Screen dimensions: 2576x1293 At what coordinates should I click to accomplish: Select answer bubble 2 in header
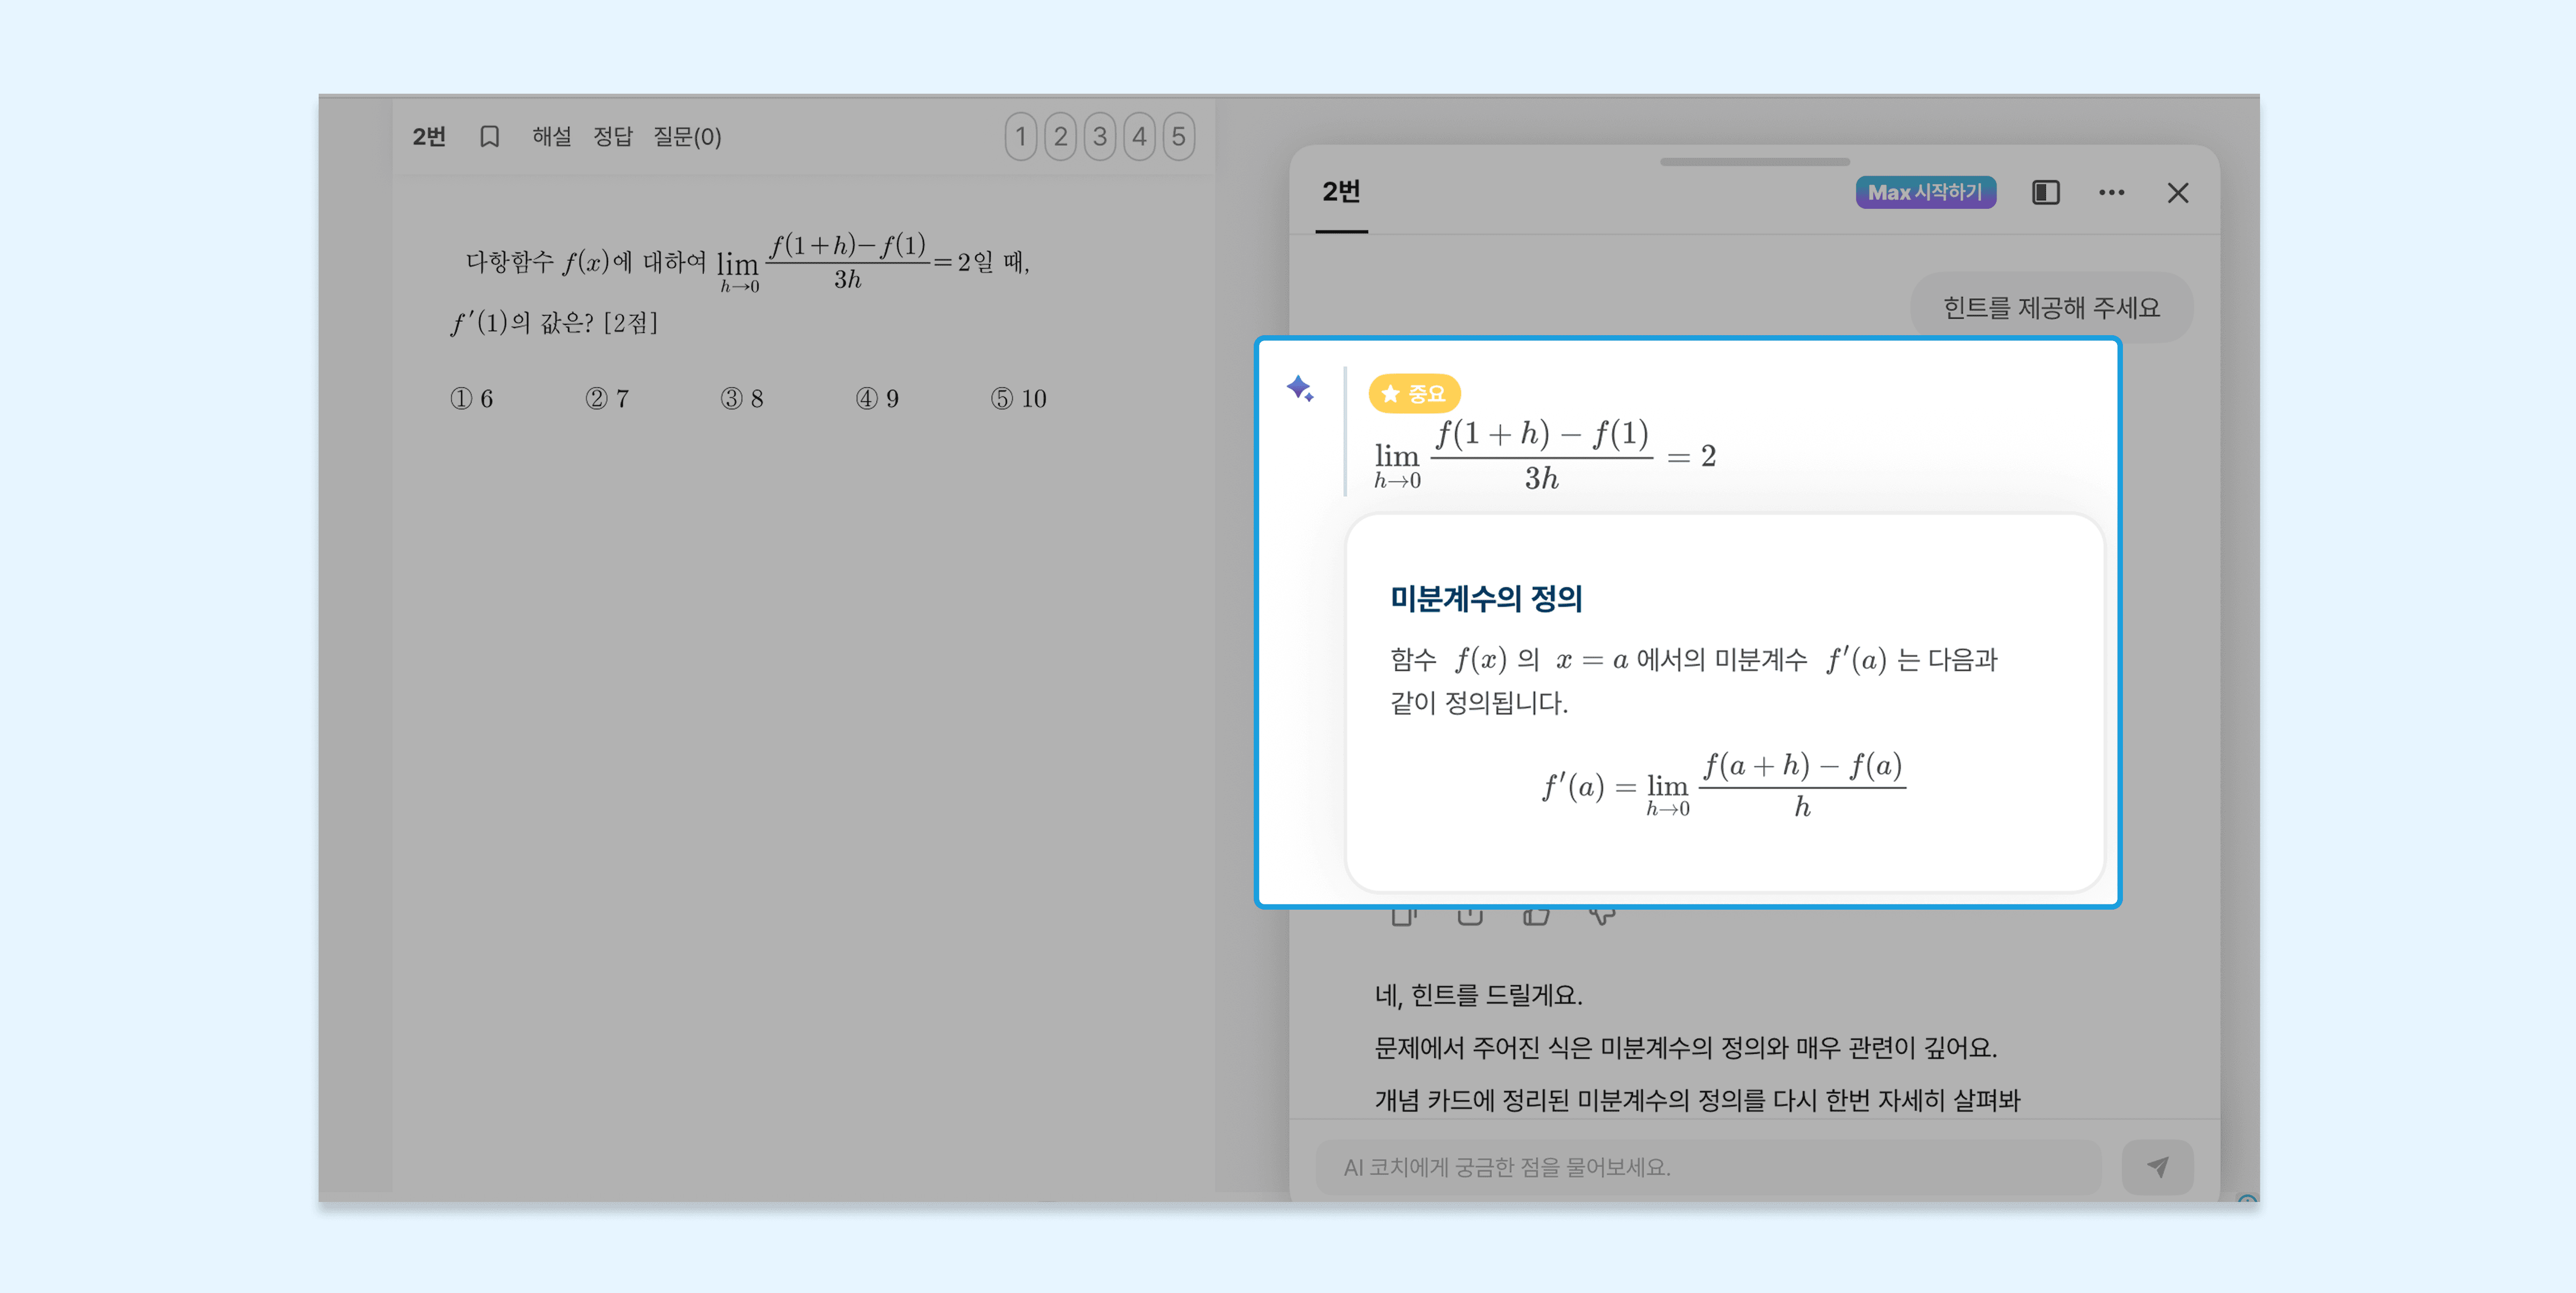tap(1060, 136)
